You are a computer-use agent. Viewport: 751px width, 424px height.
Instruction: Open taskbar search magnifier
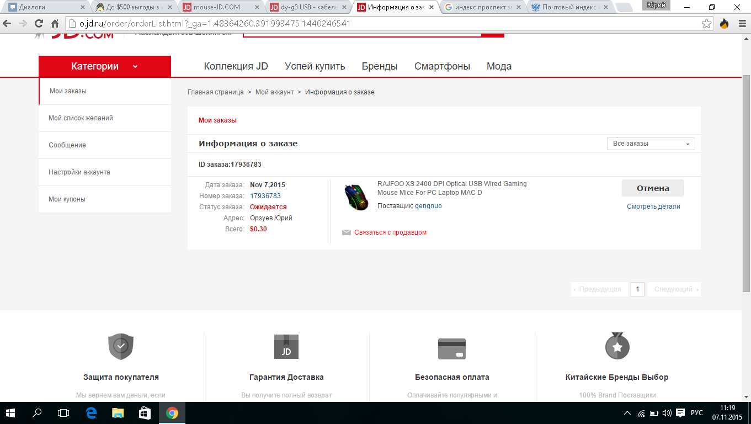pyautogui.click(x=38, y=413)
